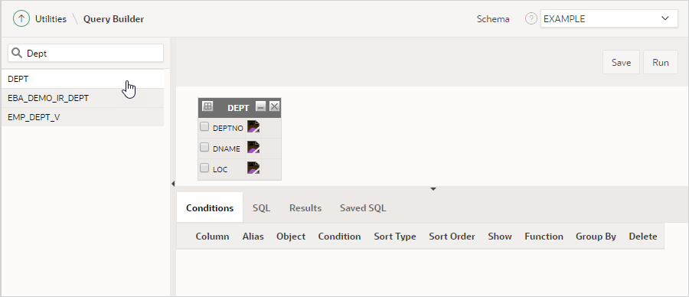Click the Sort Order column header

coord(452,237)
